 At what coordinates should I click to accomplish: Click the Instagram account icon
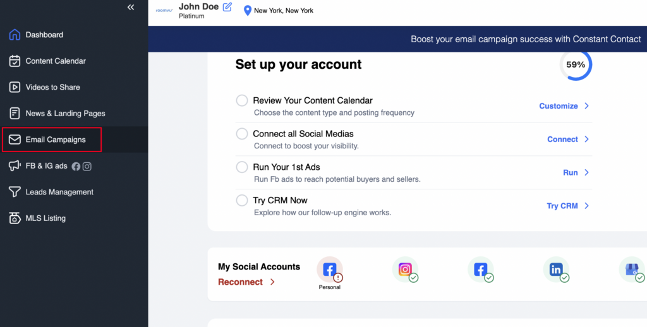[x=405, y=270]
